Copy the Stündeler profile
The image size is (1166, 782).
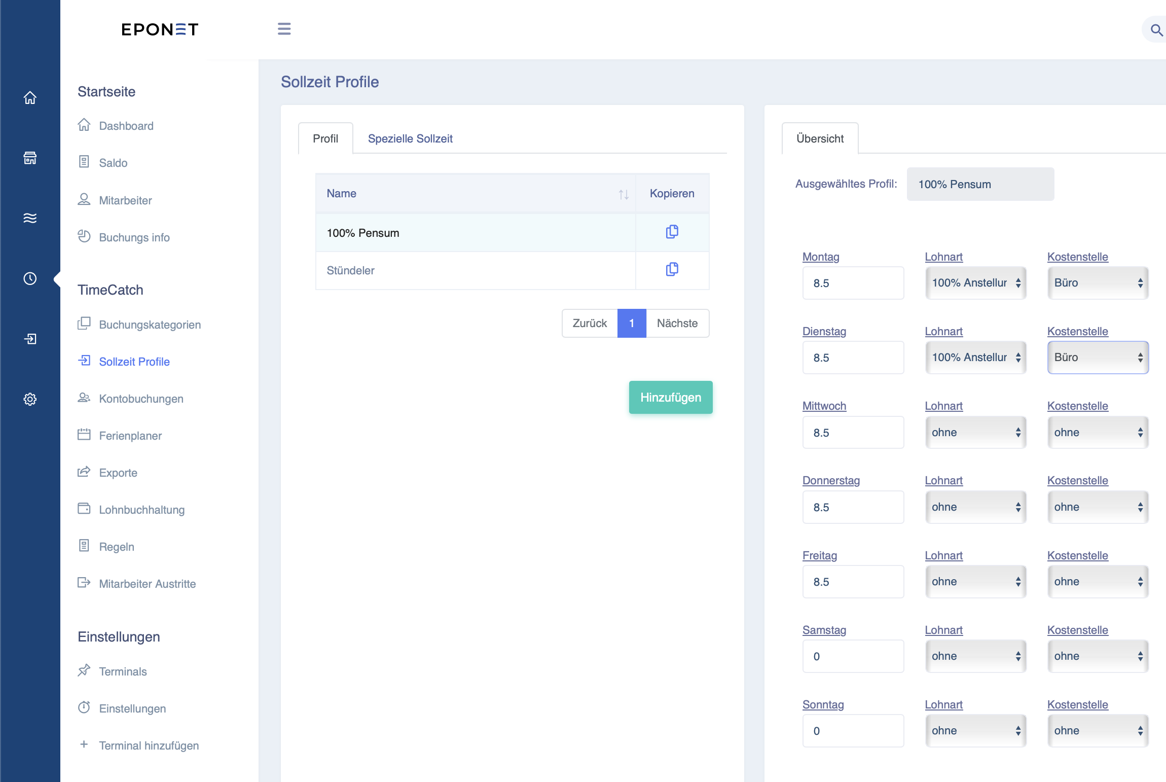pos(672,269)
